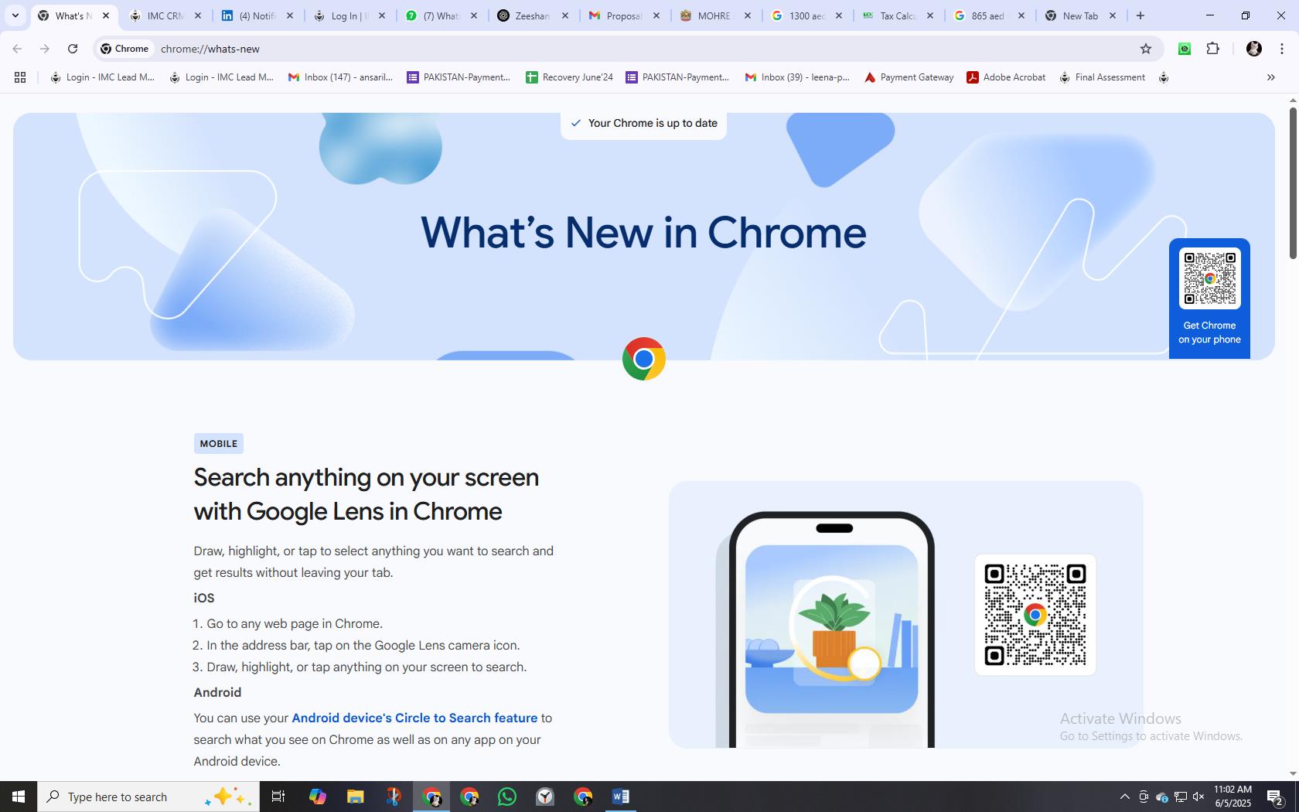
Task: Close the New Tab tab
Action: pyautogui.click(x=1113, y=15)
